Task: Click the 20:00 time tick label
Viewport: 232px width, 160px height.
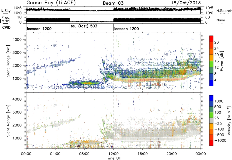Action: click(171, 154)
